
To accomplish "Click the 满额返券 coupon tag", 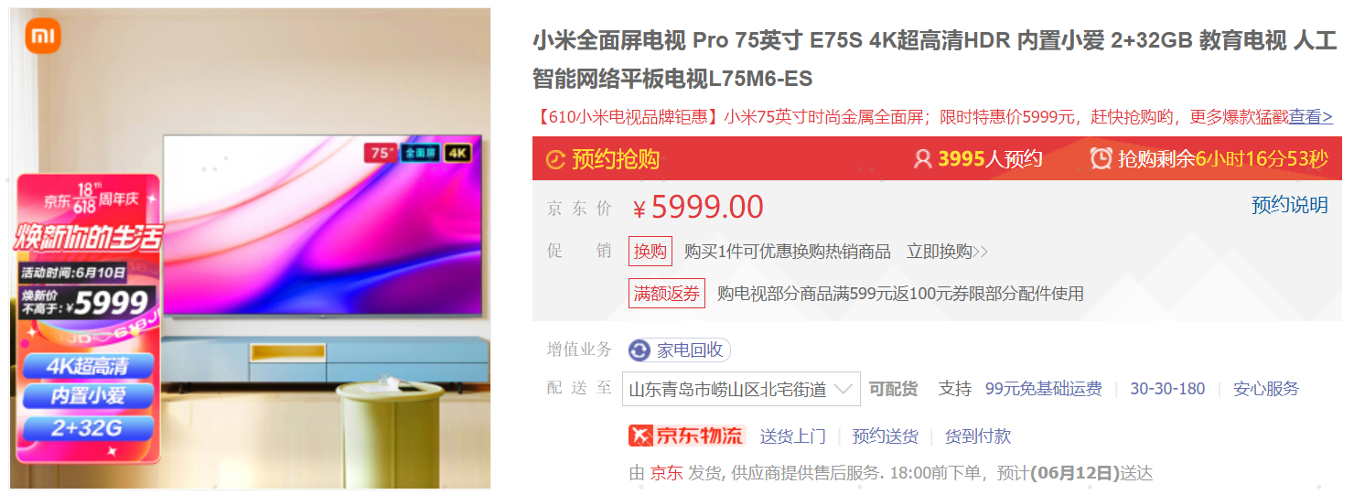I will click(667, 294).
